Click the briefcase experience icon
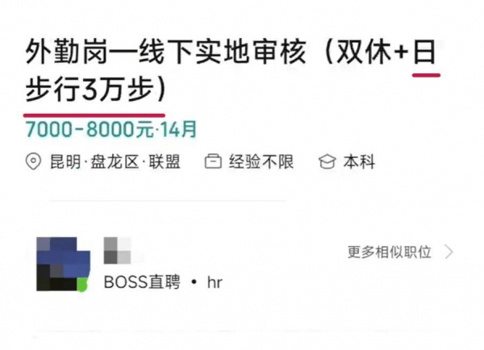The height and width of the screenshot is (350, 484). [213, 161]
